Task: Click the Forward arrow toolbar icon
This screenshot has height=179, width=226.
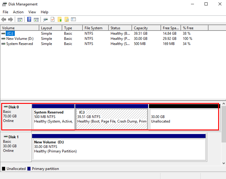Action: (11, 19)
